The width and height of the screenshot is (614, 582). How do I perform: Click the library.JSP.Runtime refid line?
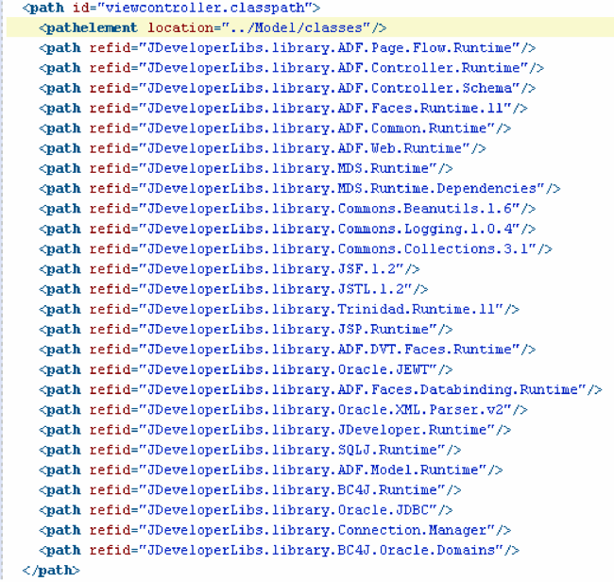click(246, 330)
